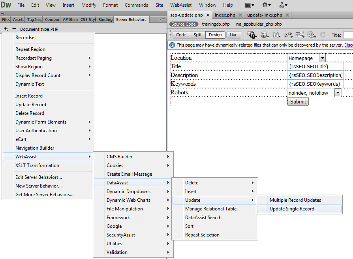Expand the Show Region submenu
The width and height of the screenshot is (353, 259).
tap(89, 67)
